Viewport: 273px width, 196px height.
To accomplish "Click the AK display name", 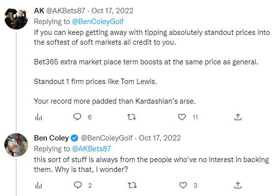I will [39, 11].
